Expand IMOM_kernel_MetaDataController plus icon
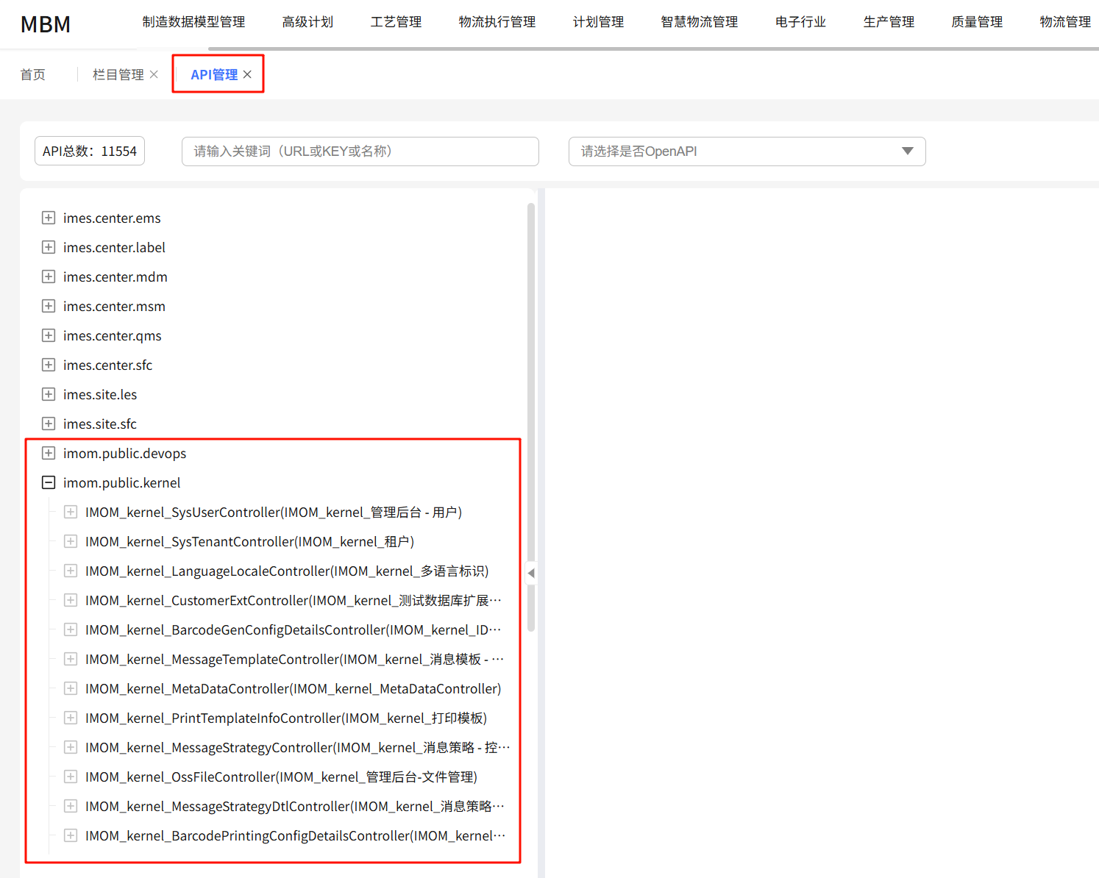Image resolution: width=1099 pixels, height=878 pixels. [71, 688]
